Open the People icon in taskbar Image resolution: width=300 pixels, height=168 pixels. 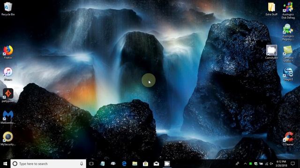[237, 164]
